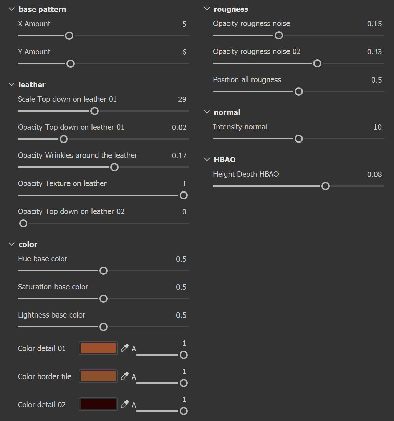Click the Y Amount value field
Image resolution: width=394 pixels, height=421 pixels.
tap(184, 52)
